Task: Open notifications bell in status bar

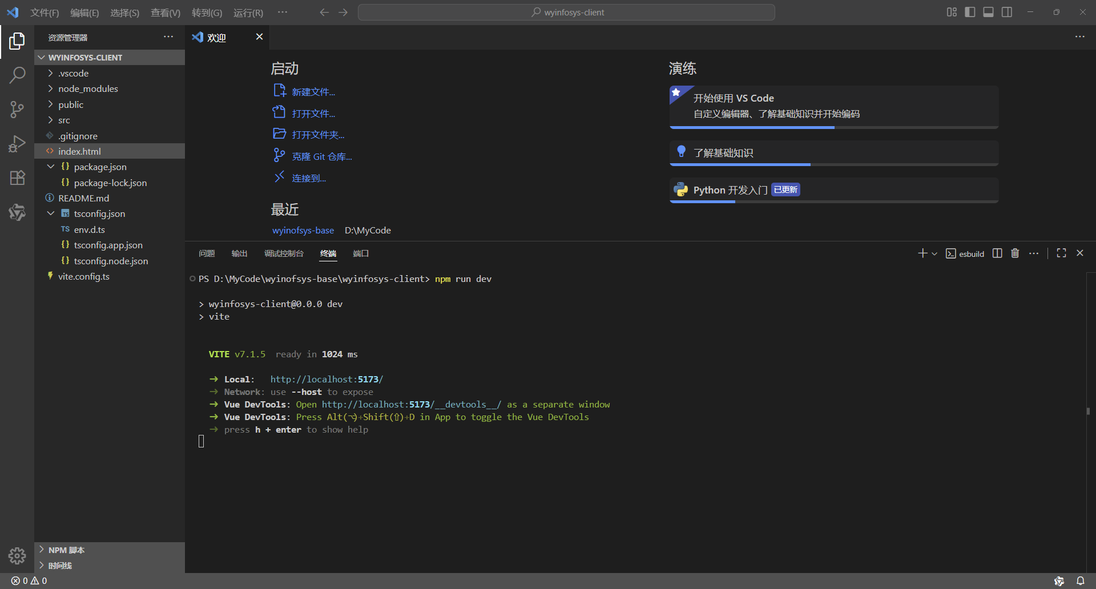Action: (x=1080, y=580)
